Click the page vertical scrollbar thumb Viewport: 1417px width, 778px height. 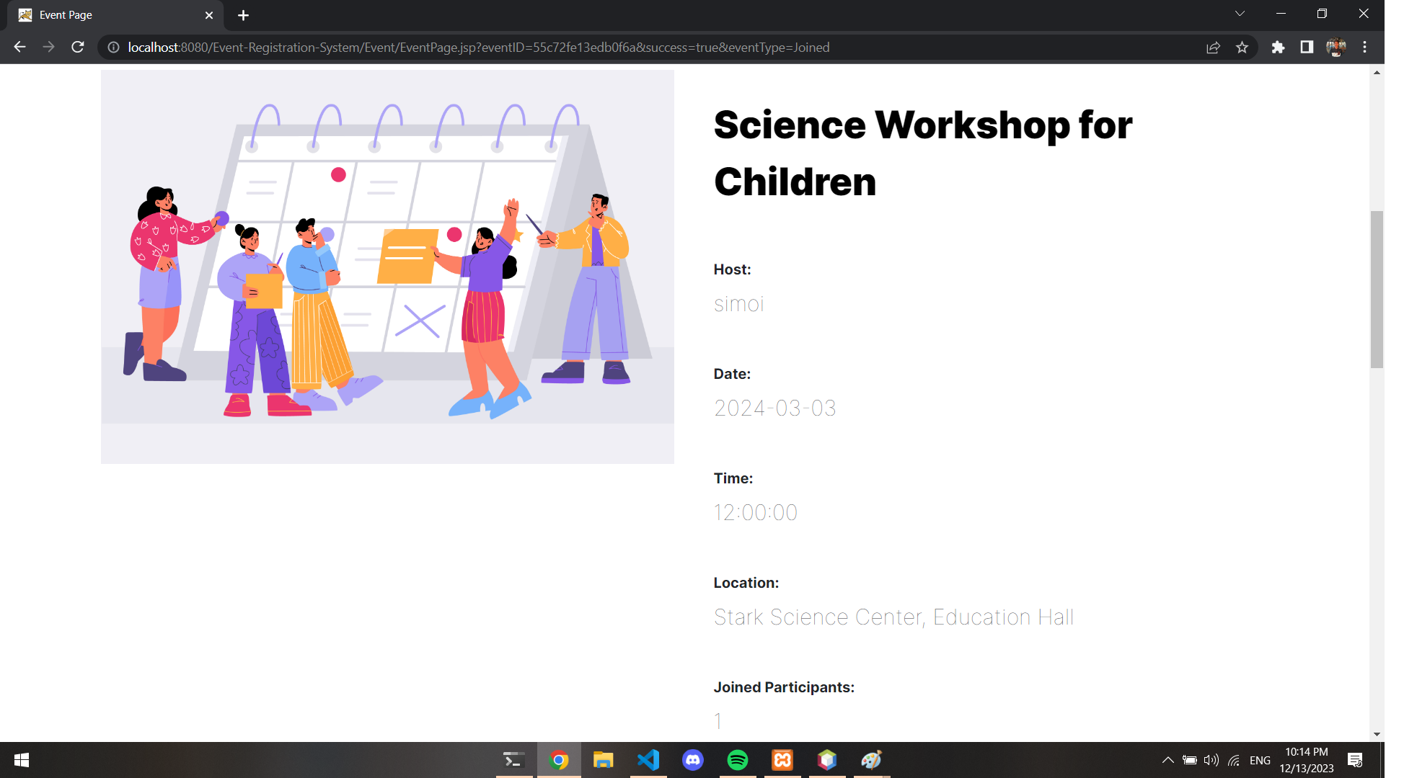pyautogui.click(x=1377, y=288)
